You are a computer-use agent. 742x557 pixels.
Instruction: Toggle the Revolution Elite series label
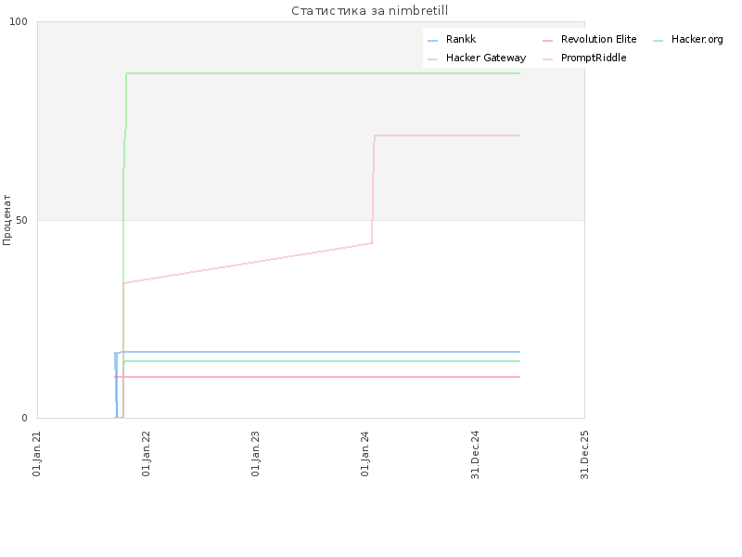pos(598,39)
